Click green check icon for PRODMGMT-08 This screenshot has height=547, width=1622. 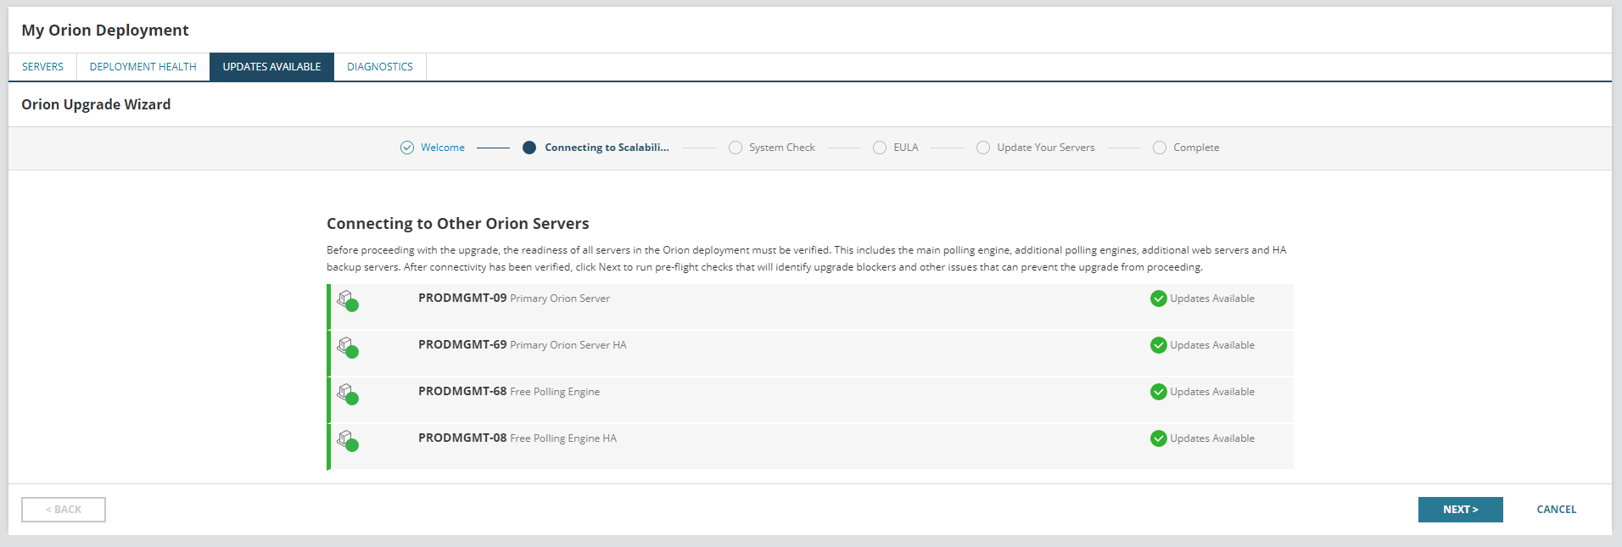coord(1159,438)
